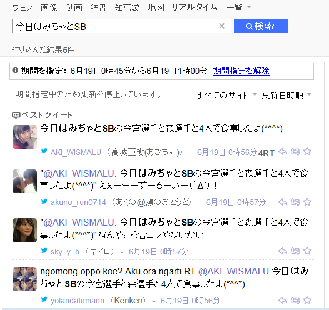Image resolution: width=329 pixels, height=310 pixels.
Task: Click 期間指定を解除 link
Action: pos(241,71)
